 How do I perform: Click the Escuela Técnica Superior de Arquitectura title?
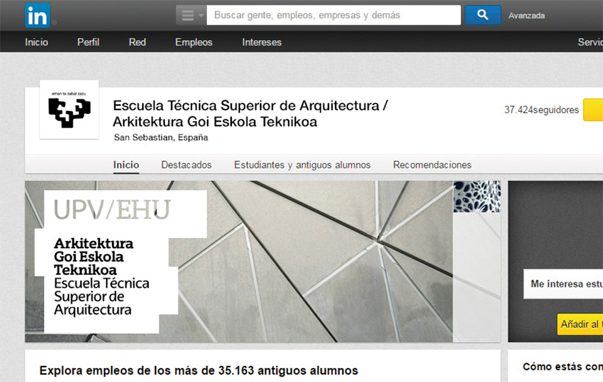point(251,113)
